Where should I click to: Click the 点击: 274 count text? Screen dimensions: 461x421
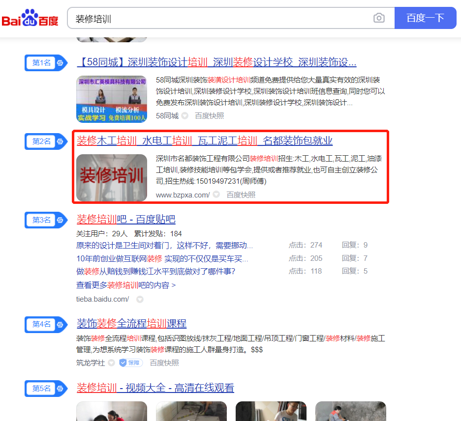(306, 245)
